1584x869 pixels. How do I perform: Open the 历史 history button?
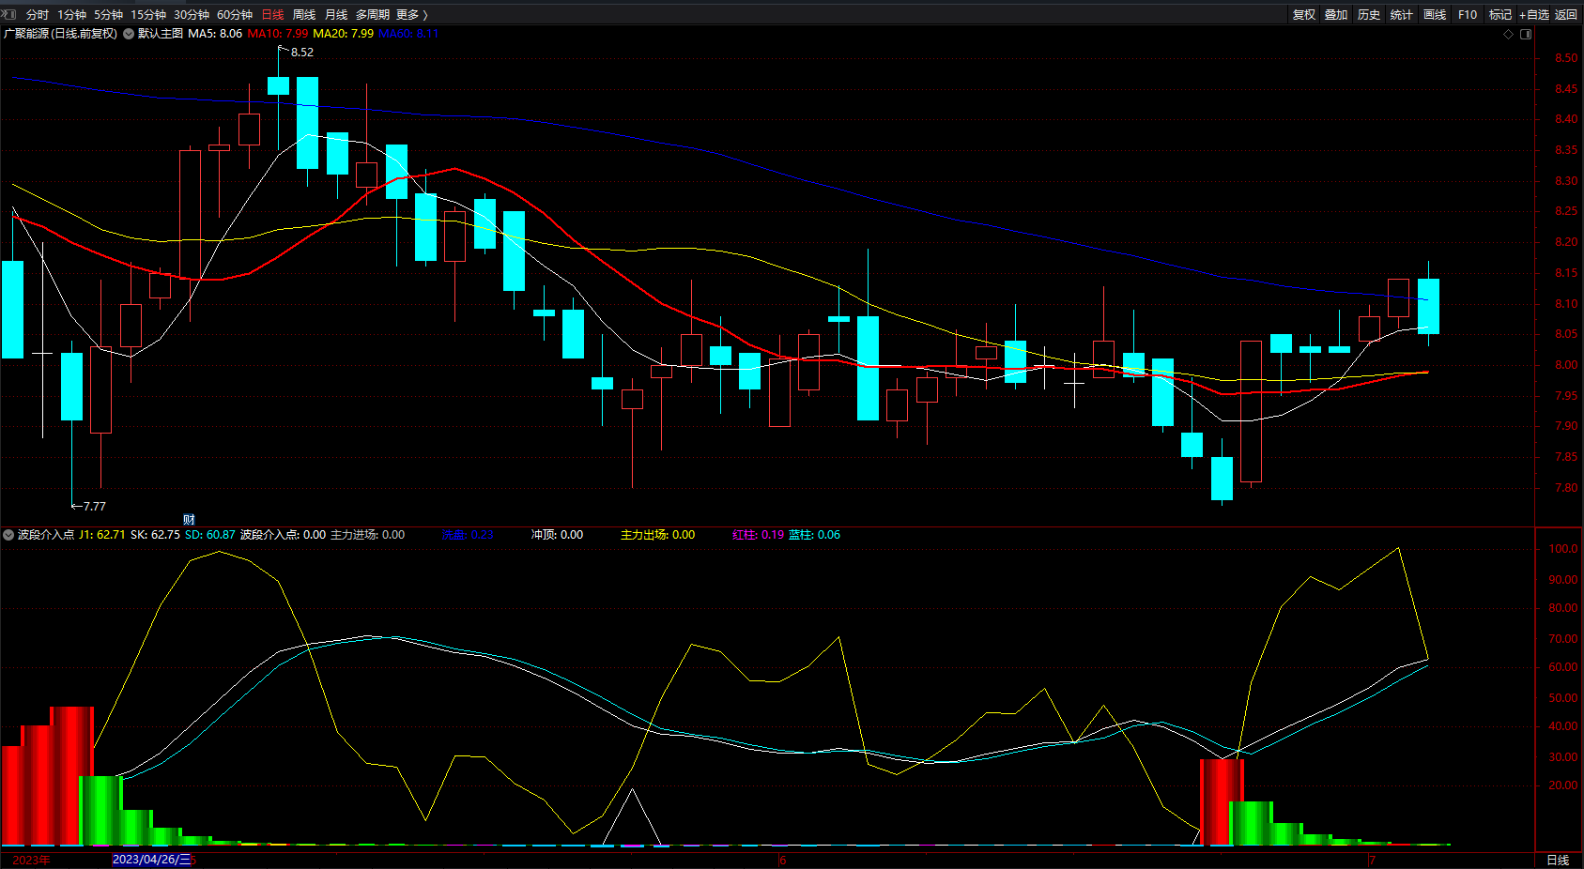(x=1369, y=15)
